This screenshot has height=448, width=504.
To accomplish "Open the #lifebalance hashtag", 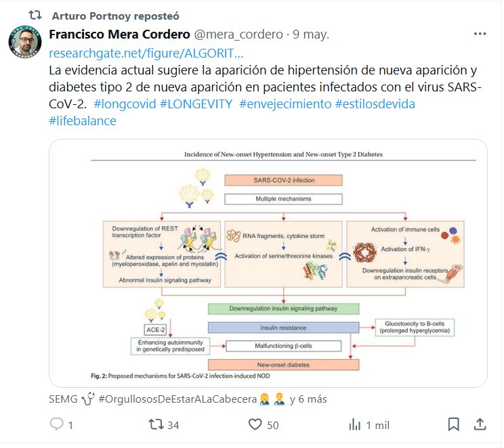I will 83,121.
